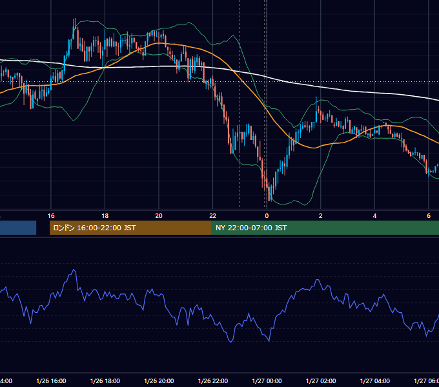Click the 1/27 00:00 date label

[x=267, y=381]
